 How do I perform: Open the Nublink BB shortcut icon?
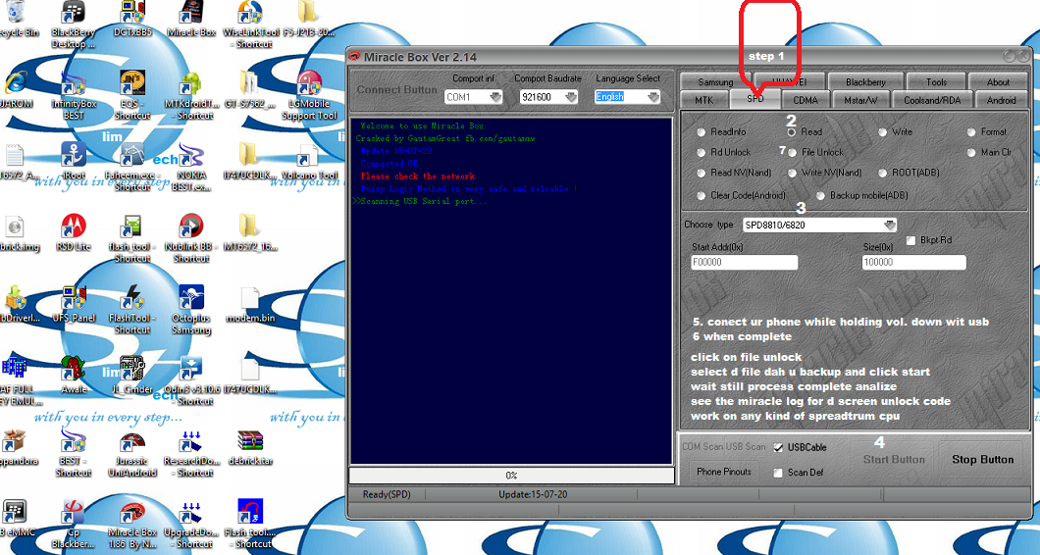191,227
